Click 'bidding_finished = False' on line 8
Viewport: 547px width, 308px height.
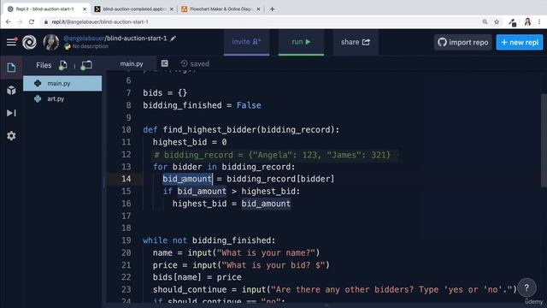click(202, 105)
